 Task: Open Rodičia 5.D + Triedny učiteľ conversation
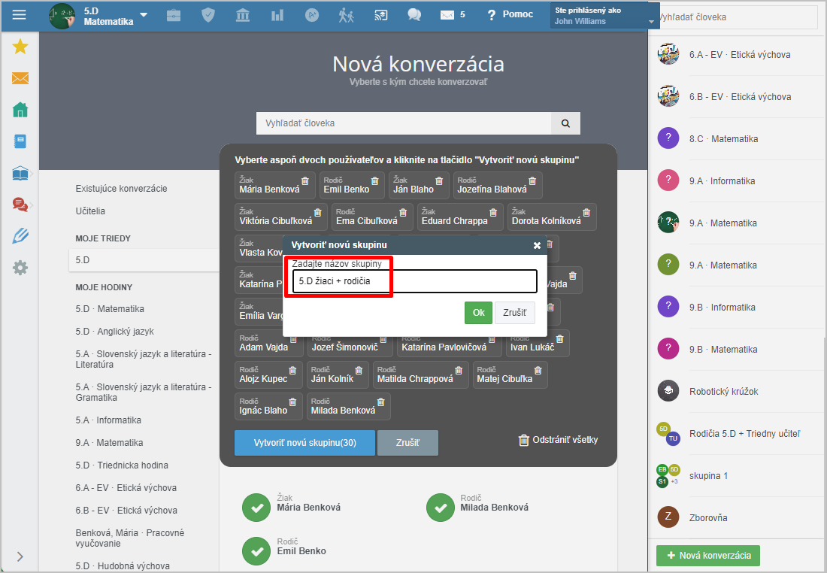[x=736, y=434]
